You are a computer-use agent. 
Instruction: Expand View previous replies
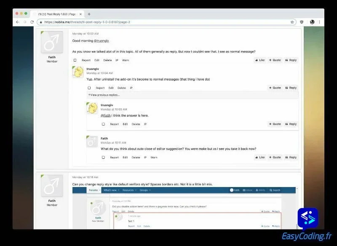(104, 95)
